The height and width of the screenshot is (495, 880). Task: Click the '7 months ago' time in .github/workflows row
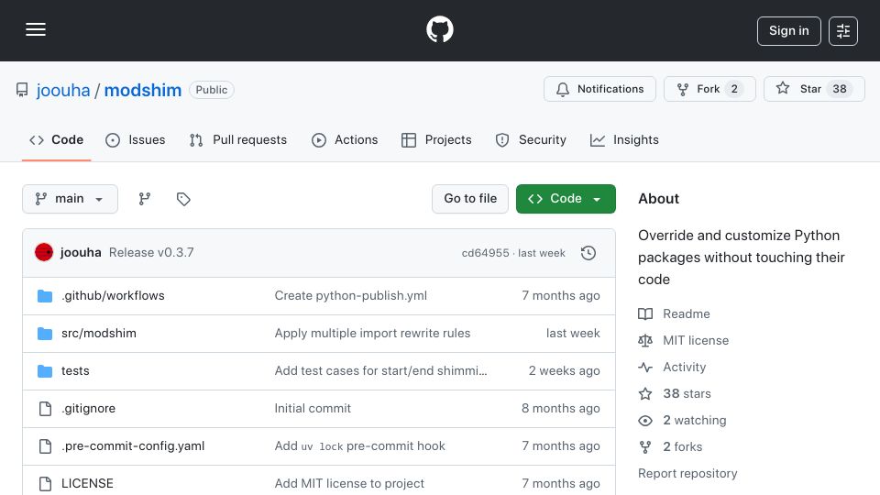561,296
